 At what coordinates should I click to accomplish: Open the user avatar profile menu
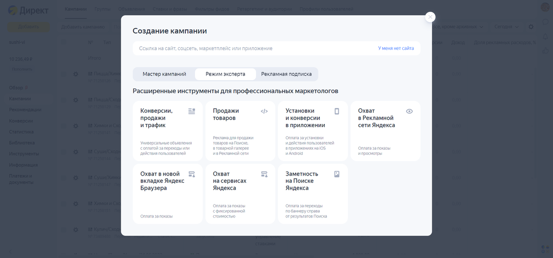pyautogui.click(x=545, y=8)
